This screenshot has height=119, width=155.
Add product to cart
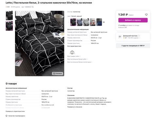click(133, 20)
